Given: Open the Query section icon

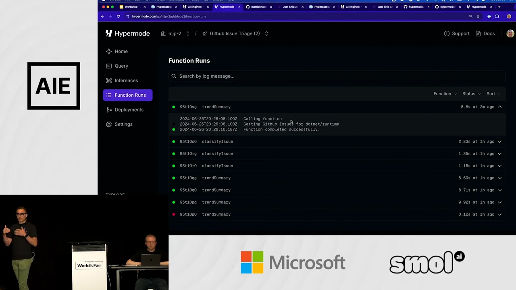Looking at the screenshot, I should (x=109, y=66).
